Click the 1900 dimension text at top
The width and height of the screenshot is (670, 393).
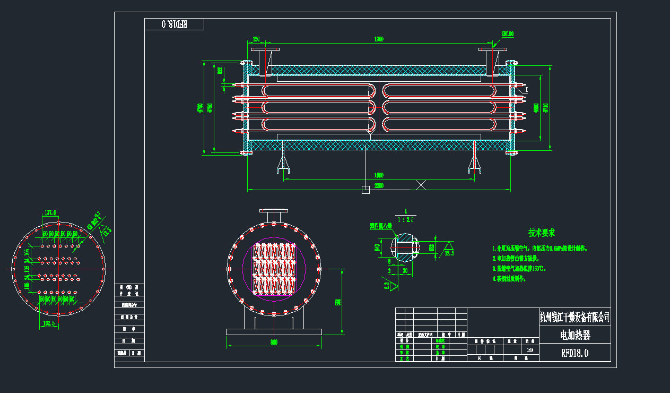(x=379, y=39)
